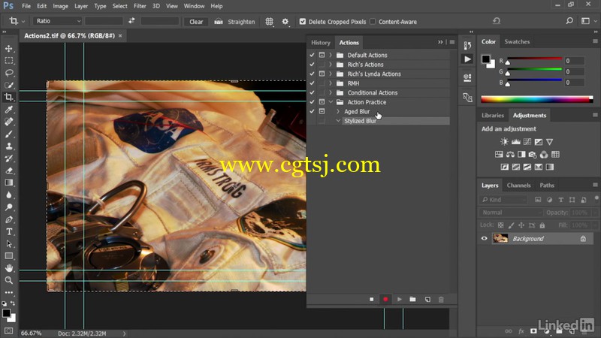Reset the crop box

pyautogui.click(x=497, y=21)
